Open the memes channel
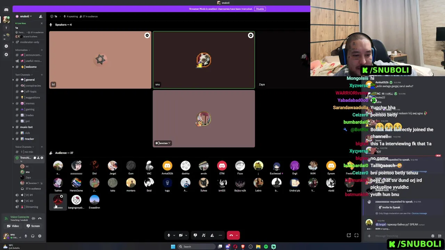The image size is (445, 250). tap(29, 103)
